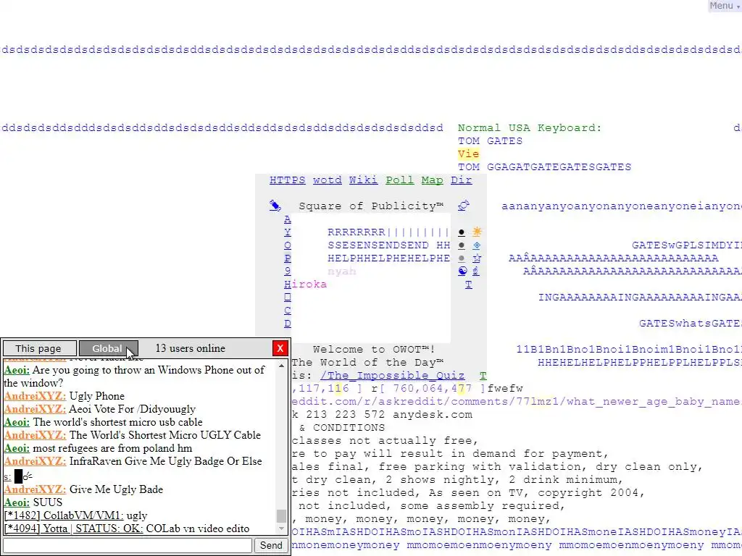Open the HTTPS link
The height and width of the screenshot is (556, 742).
point(287,180)
